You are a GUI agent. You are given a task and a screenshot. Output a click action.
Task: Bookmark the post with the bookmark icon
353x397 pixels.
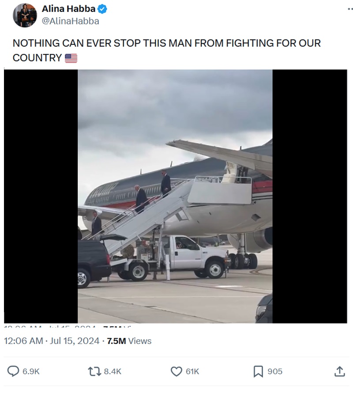click(258, 371)
